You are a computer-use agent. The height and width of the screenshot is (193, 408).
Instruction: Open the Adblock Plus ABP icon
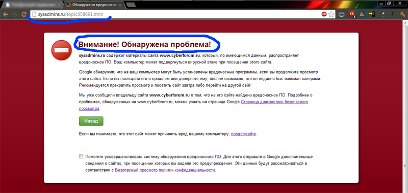coord(324,14)
